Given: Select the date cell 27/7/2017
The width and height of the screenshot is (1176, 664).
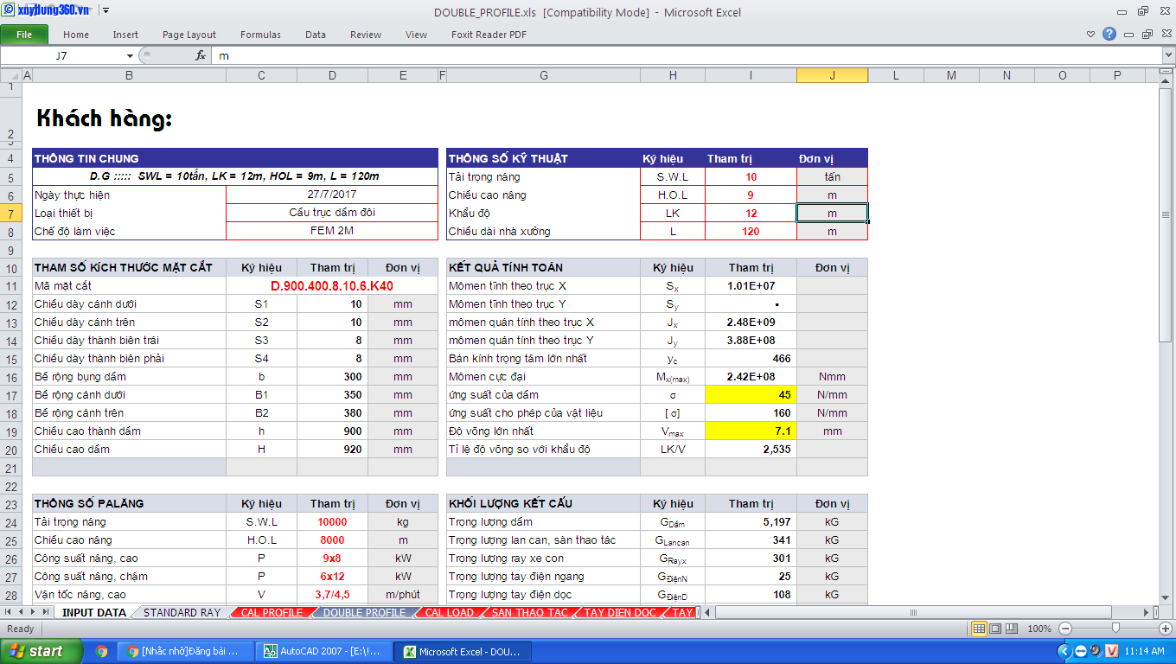Looking at the screenshot, I should [x=332, y=195].
